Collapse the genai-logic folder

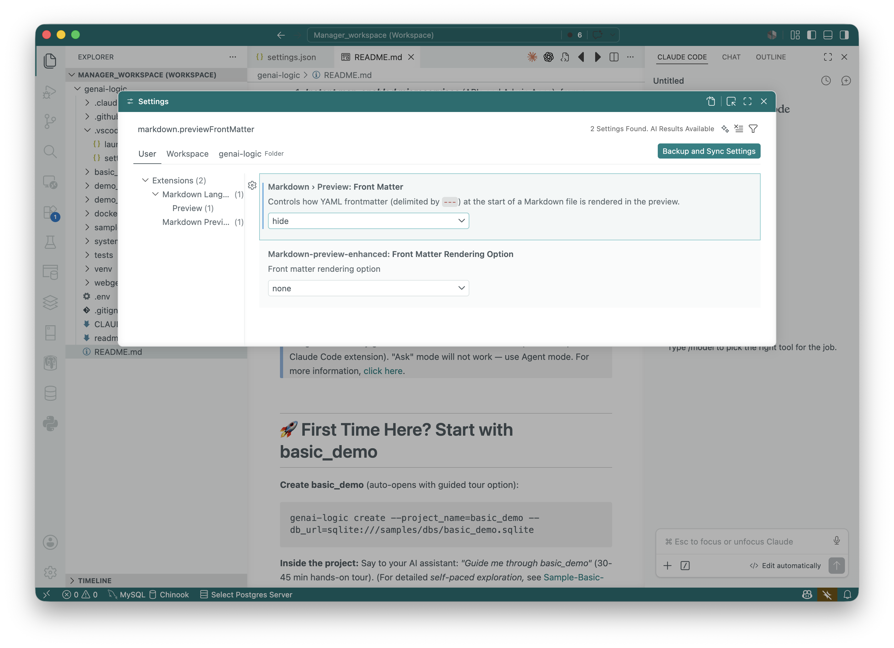pos(77,89)
